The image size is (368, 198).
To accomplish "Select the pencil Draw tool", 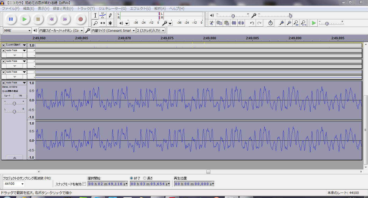I will [110, 15].
